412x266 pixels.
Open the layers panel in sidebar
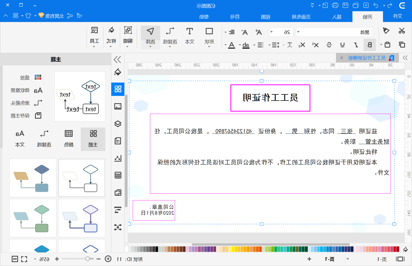[118, 124]
